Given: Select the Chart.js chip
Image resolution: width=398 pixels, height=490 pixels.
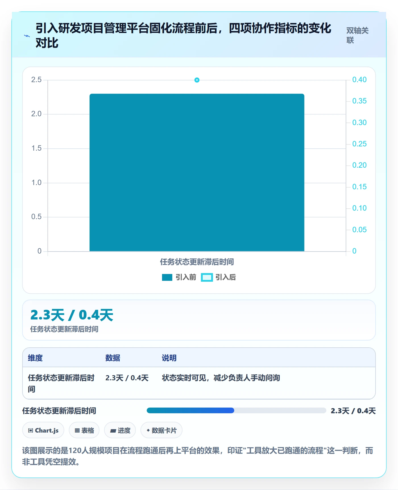Looking at the screenshot, I should click(x=43, y=430).
